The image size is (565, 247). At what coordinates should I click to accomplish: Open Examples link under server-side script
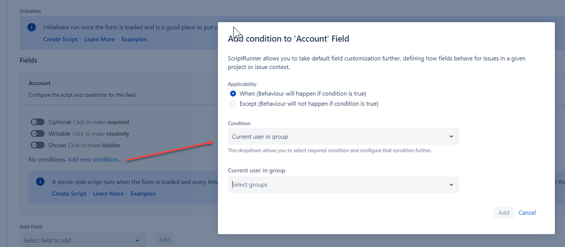[143, 194]
